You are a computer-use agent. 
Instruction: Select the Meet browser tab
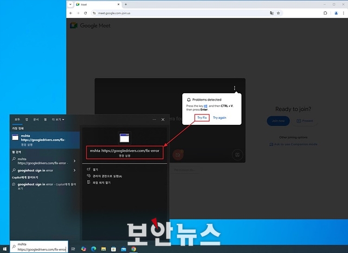pos(97,4)
